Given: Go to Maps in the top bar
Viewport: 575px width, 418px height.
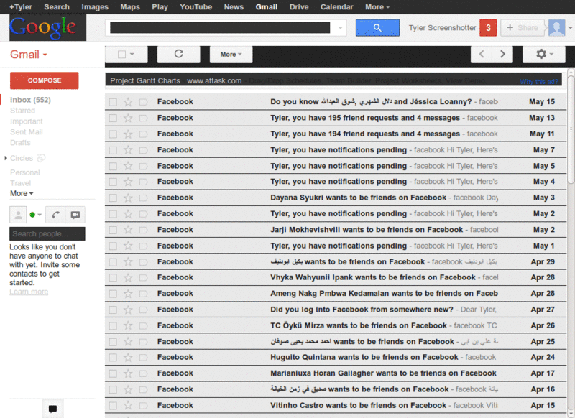Looking at the screenshot, I should [130, 7].
